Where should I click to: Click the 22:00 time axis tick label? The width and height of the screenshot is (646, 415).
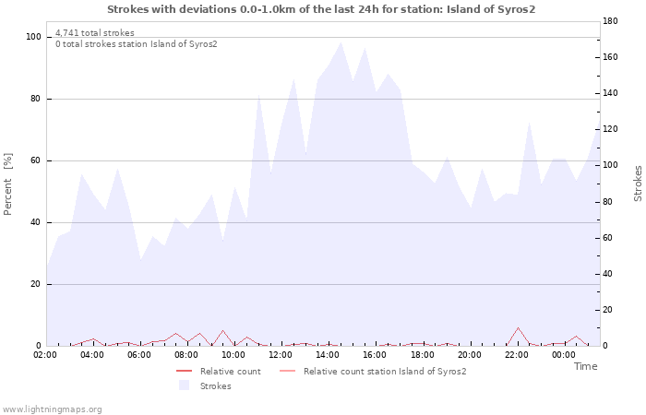[517, 354]
